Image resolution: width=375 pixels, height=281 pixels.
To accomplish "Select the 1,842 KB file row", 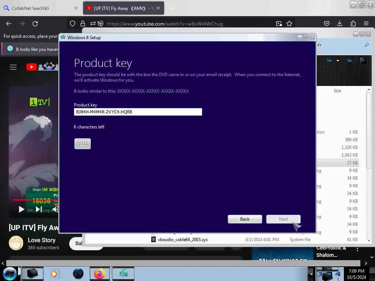I will tap(338, 155).
